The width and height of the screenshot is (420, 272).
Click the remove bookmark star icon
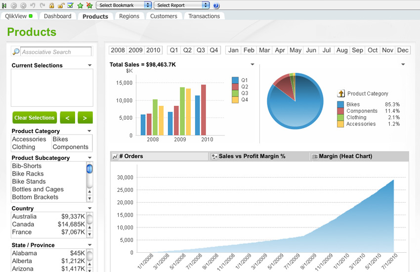(x=89, y=5)
